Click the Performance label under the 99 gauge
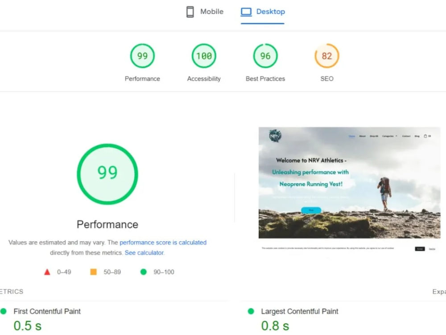 [x=142, y=79]
